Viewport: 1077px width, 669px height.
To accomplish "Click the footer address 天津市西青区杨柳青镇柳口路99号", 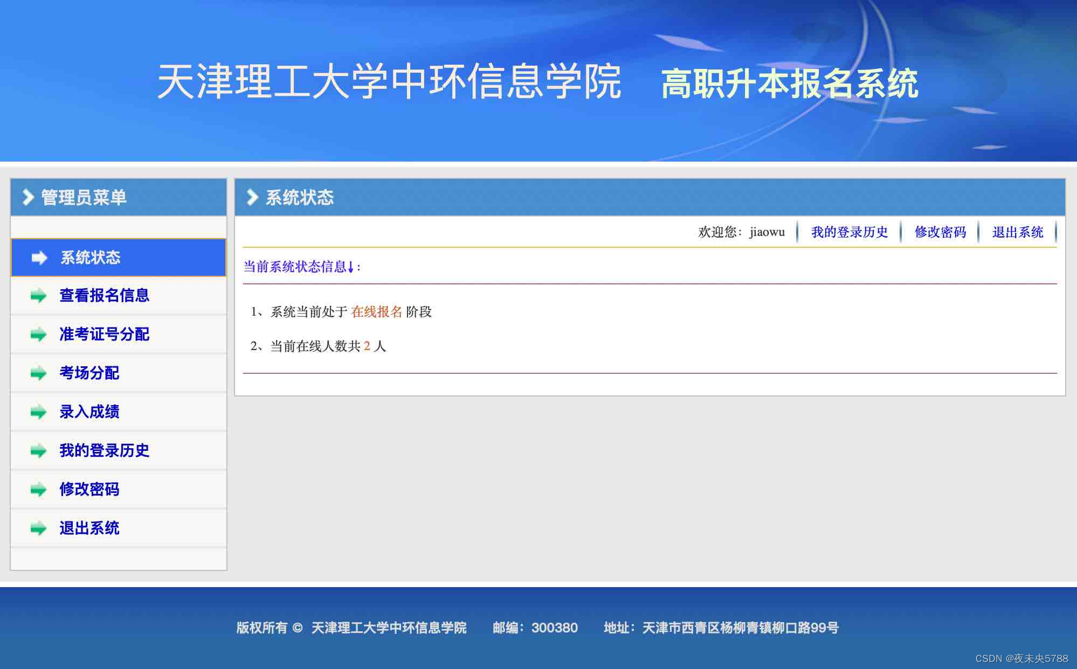I will [741, 628].
